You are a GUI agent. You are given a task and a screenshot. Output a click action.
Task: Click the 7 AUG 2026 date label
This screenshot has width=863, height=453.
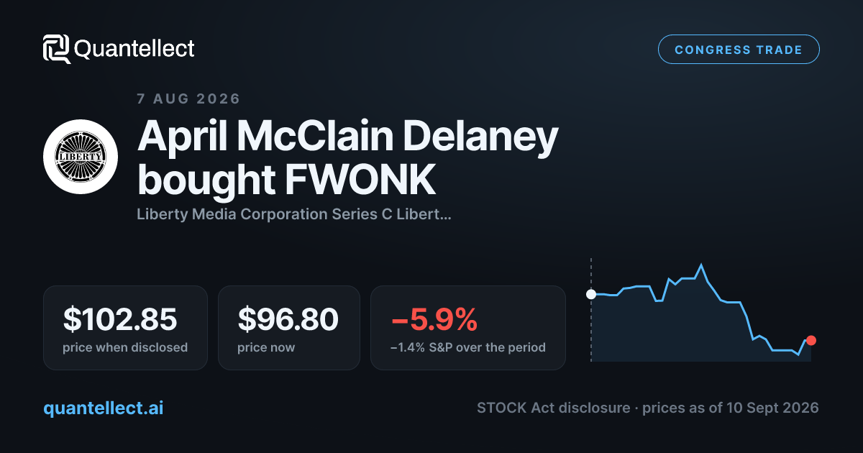point(188,99)
